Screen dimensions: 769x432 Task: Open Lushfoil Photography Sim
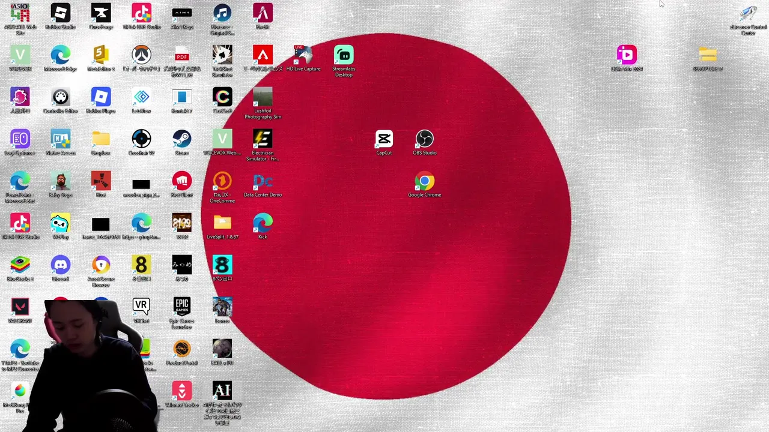click(x=263, y=103)
